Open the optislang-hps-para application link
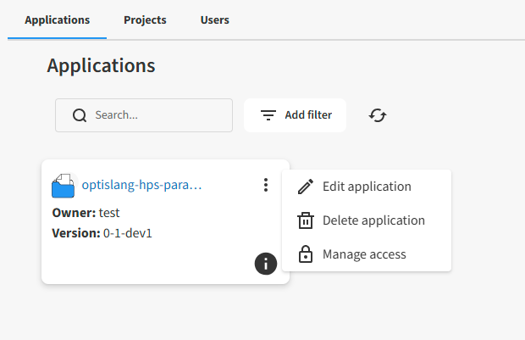Image resolution: width=525 pixels, height=340 pixels. (141, 185)
